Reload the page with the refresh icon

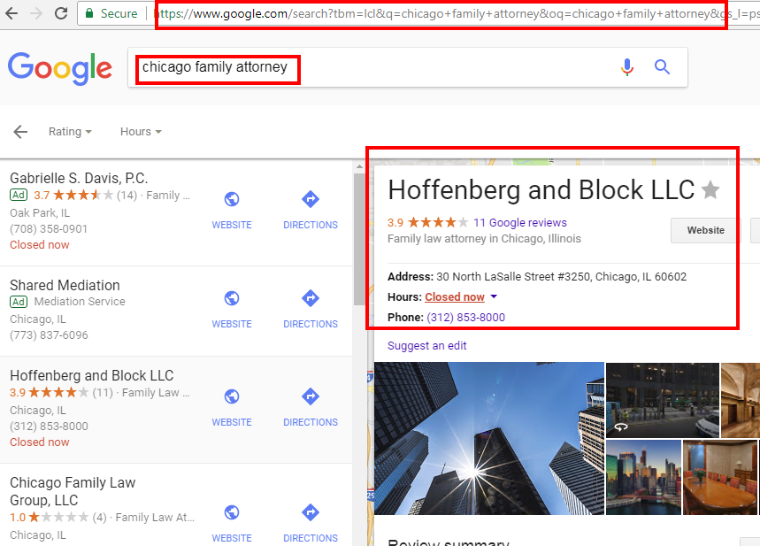(61, 13)
